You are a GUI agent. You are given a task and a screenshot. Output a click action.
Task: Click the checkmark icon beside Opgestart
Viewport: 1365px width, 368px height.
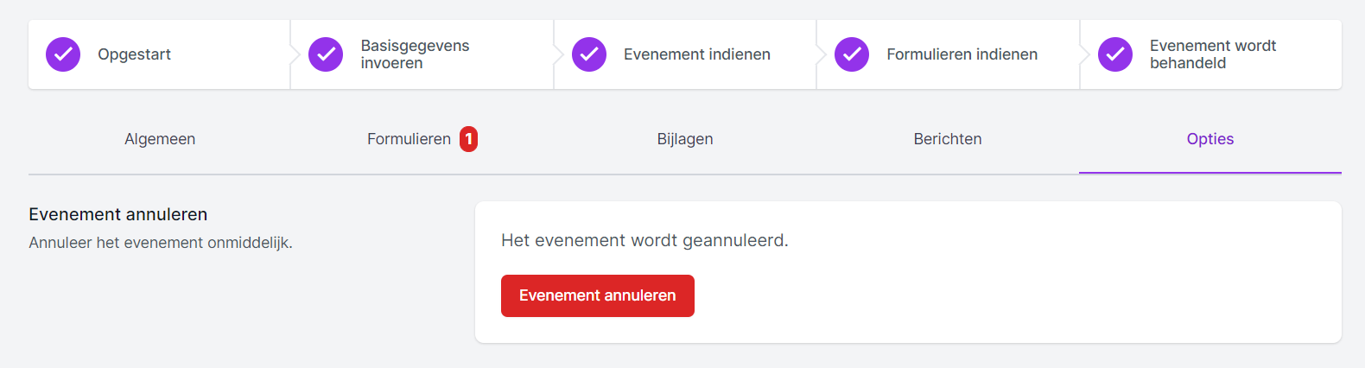(x=63, y=54)
